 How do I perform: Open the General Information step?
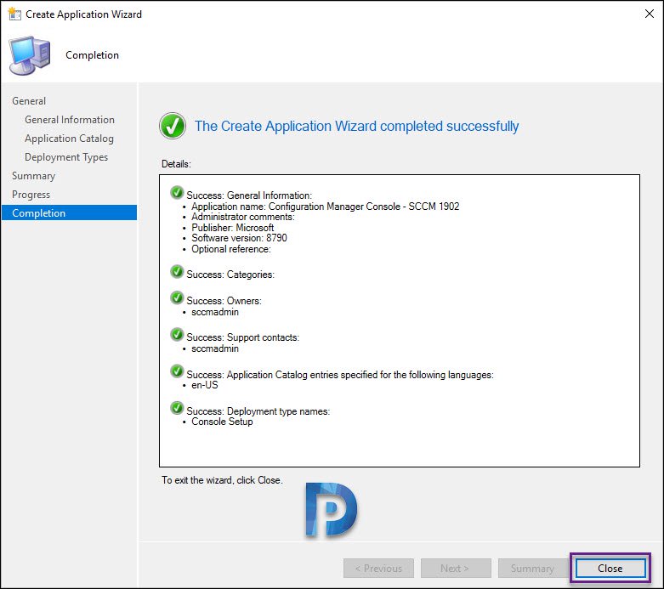pyautogui.click(x=70, y=120)
